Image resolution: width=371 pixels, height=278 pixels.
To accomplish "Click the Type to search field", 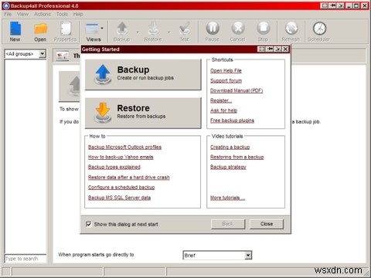I will (x=26, y=259).
